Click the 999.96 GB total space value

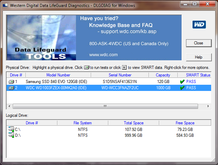133,135
